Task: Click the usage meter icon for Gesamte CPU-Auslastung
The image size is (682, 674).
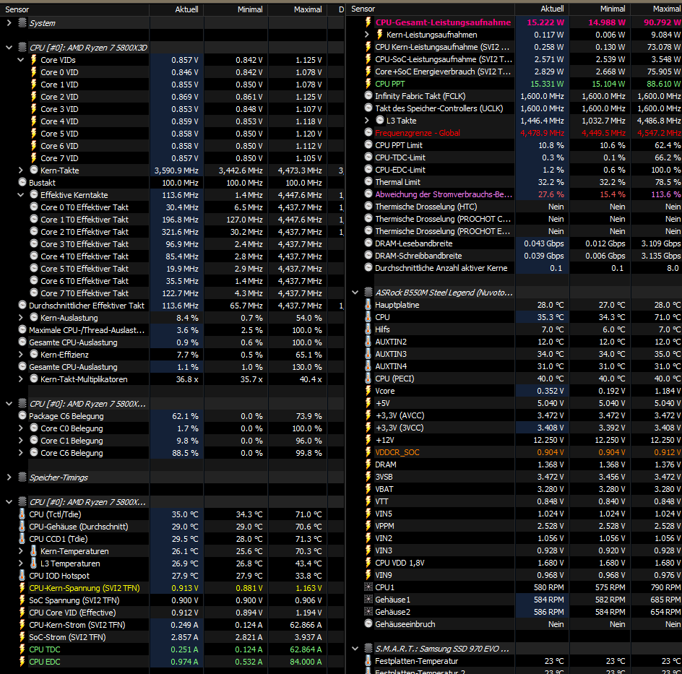Action: 22,342
